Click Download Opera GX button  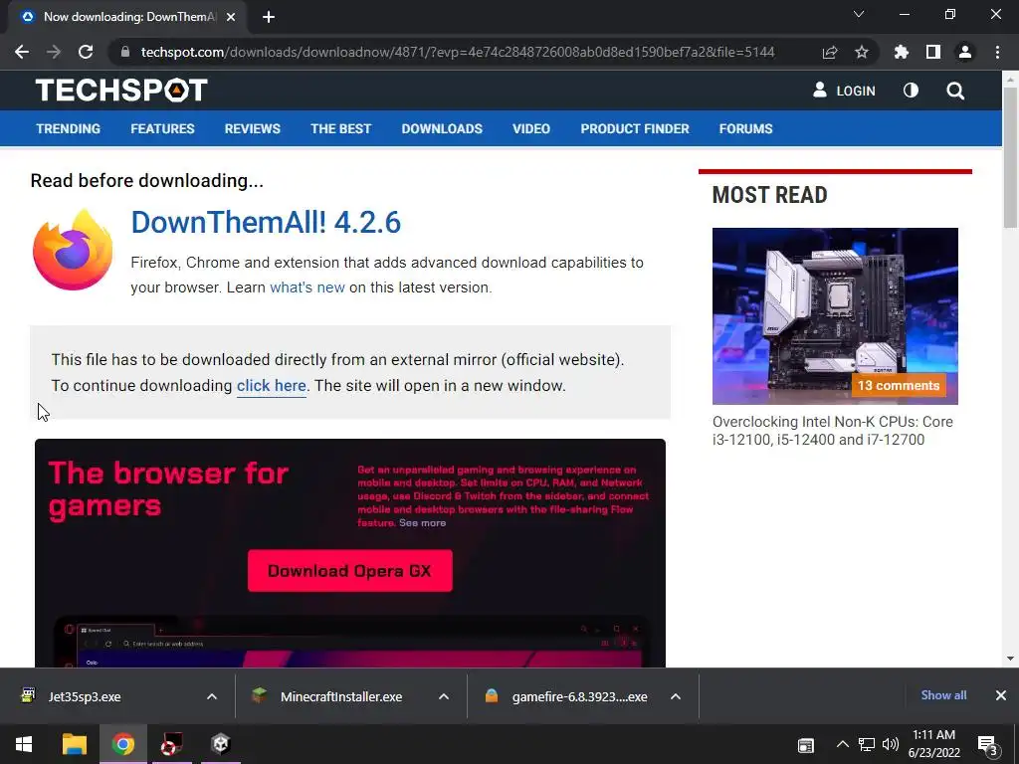pos(349,570)
